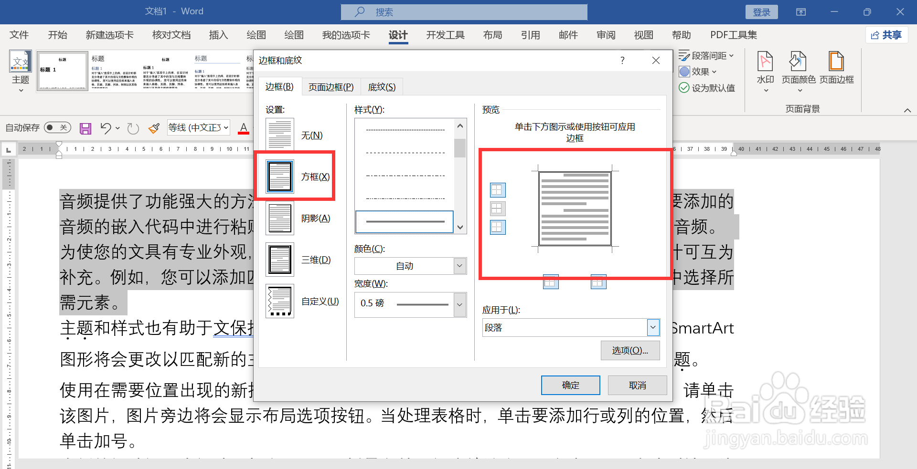Select the first document style set thumbnail
This screenshot has width=917, height=469.
click(x=63, y=71)
